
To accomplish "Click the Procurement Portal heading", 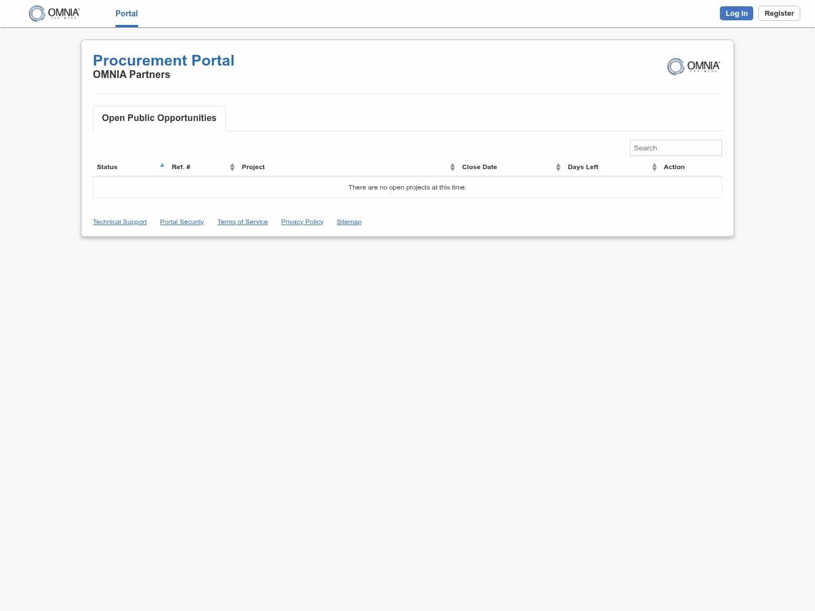I will coord(164,61).
